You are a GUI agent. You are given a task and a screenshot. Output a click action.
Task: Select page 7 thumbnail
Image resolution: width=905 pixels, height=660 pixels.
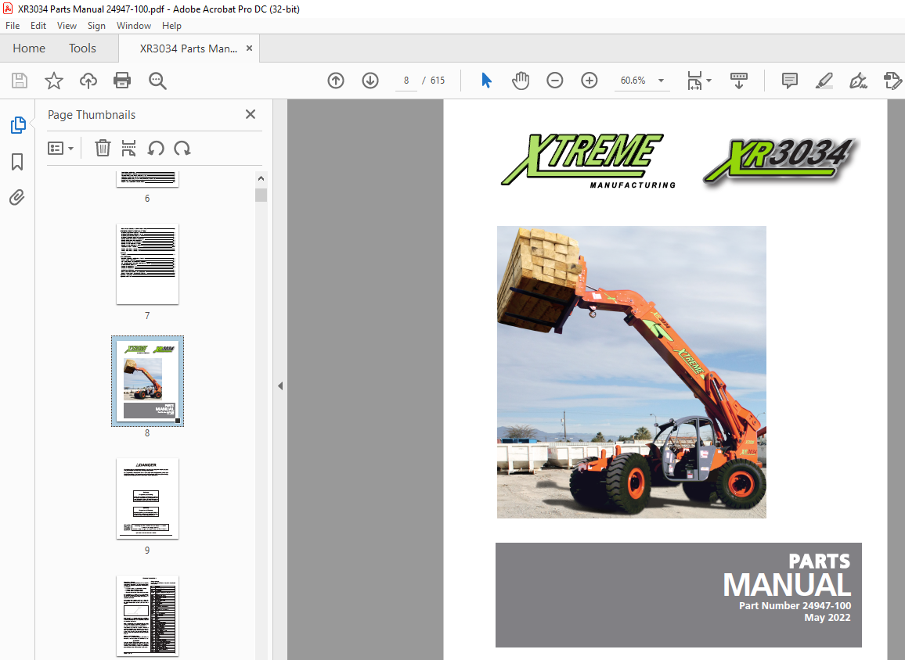click(x=147, y=264)
